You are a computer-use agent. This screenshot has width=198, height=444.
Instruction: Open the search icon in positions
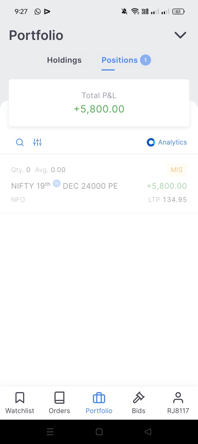20,142
